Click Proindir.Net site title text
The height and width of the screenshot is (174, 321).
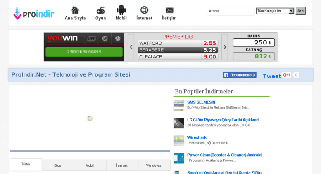pyautogui.click(x=71, y=74)
